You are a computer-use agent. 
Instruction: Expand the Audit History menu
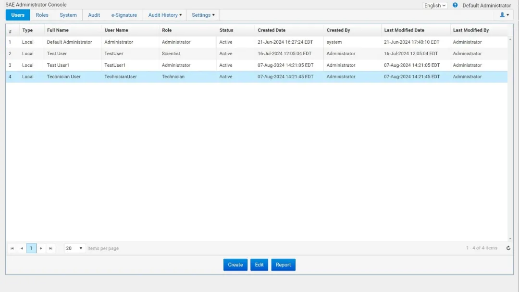pos(165,15)
